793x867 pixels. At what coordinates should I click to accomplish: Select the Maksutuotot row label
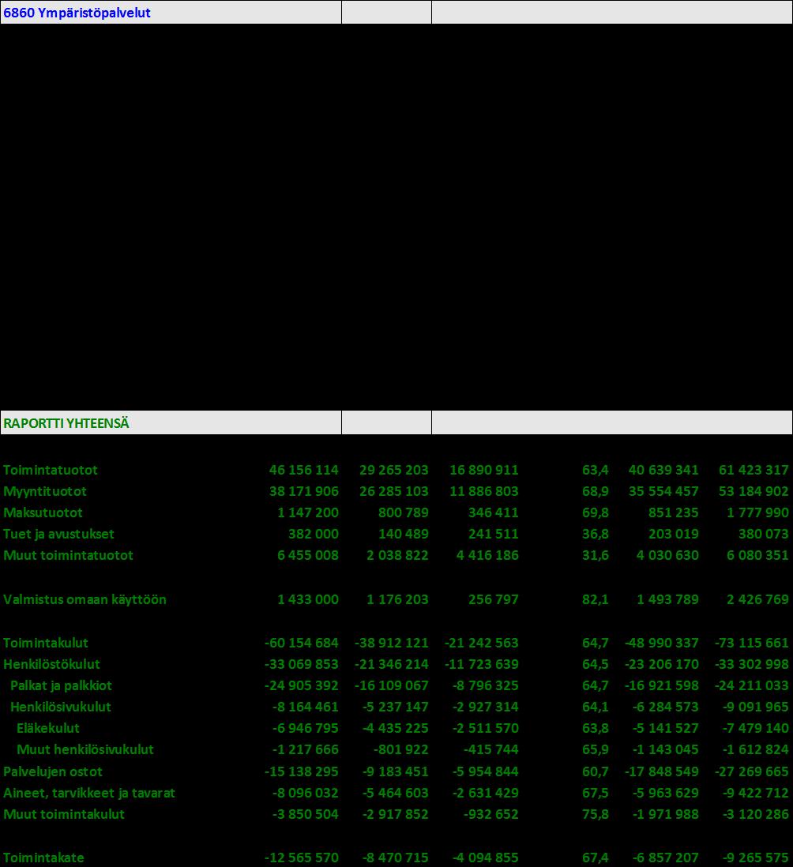click(43, 512)
